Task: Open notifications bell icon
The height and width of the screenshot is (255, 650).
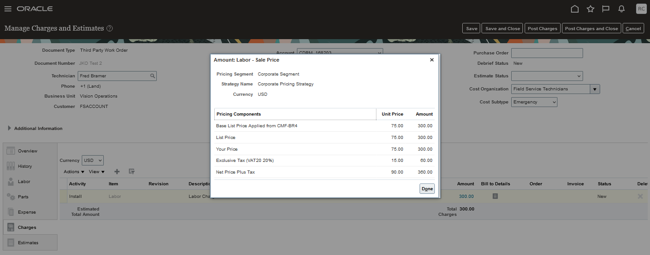Action: tap(621, 9)
